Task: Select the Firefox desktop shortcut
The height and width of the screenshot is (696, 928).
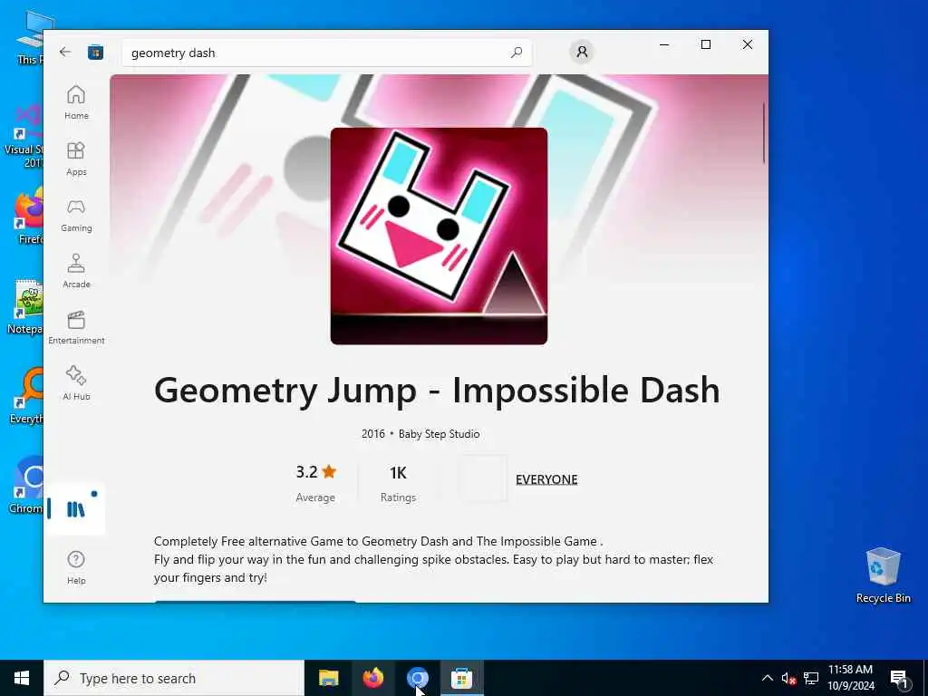Action: click(28, 217)
